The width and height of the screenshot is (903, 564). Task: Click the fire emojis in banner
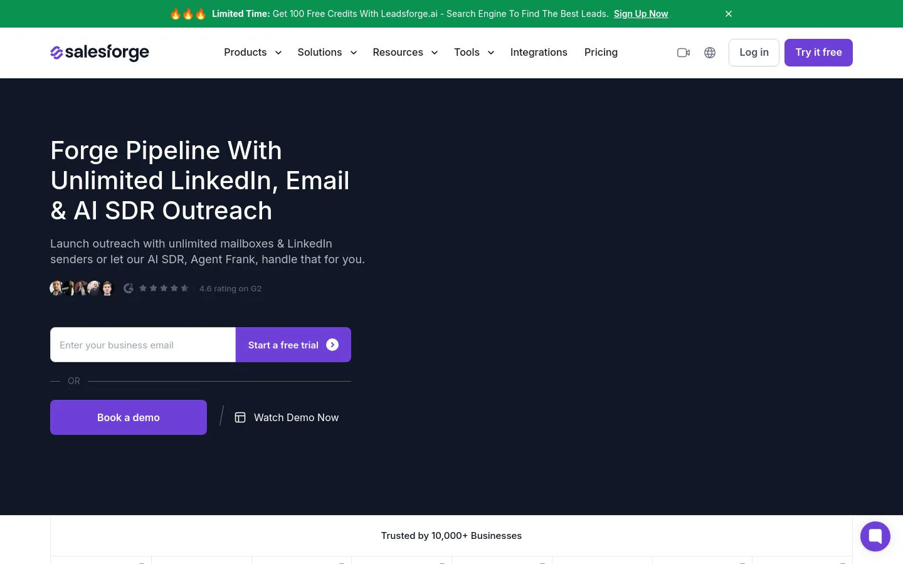188,14
